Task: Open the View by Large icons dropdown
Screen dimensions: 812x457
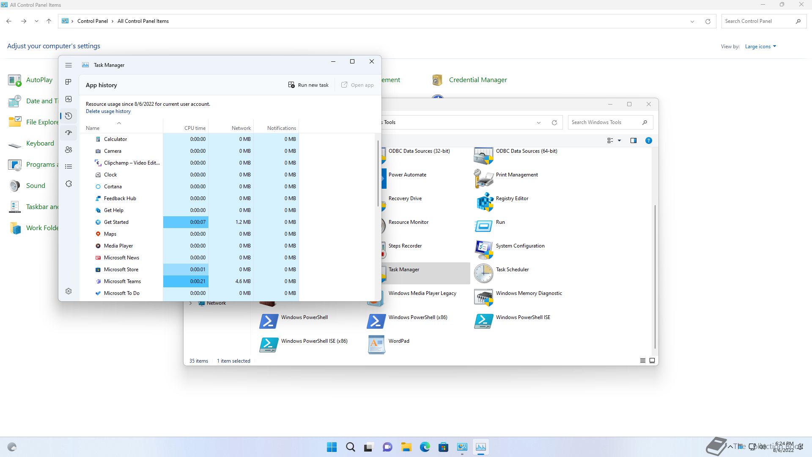Action: [x=761, y=47]
